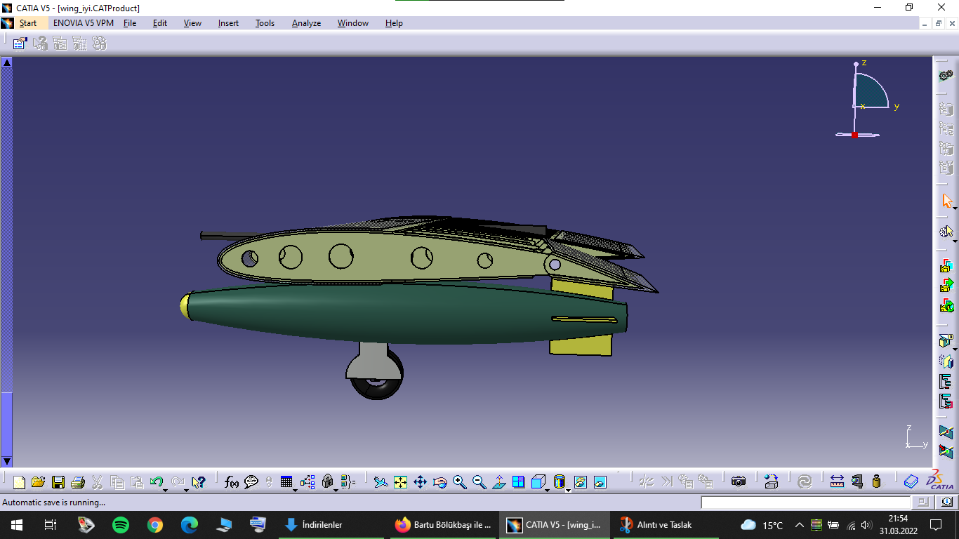
Task: Click the Fit All In icon
Action: click(400, 482)
